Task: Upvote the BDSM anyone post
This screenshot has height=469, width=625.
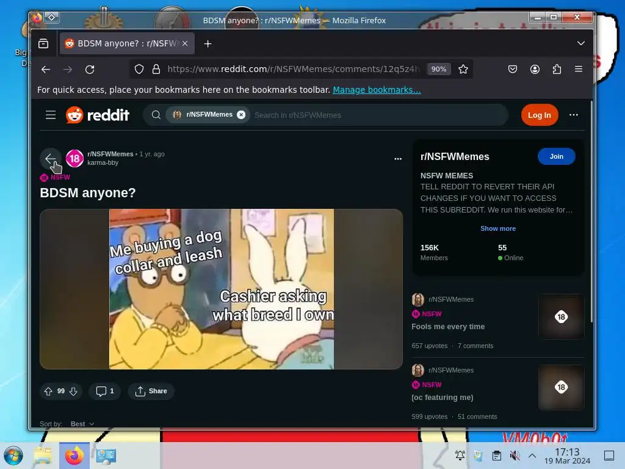Action: (48, 391)
